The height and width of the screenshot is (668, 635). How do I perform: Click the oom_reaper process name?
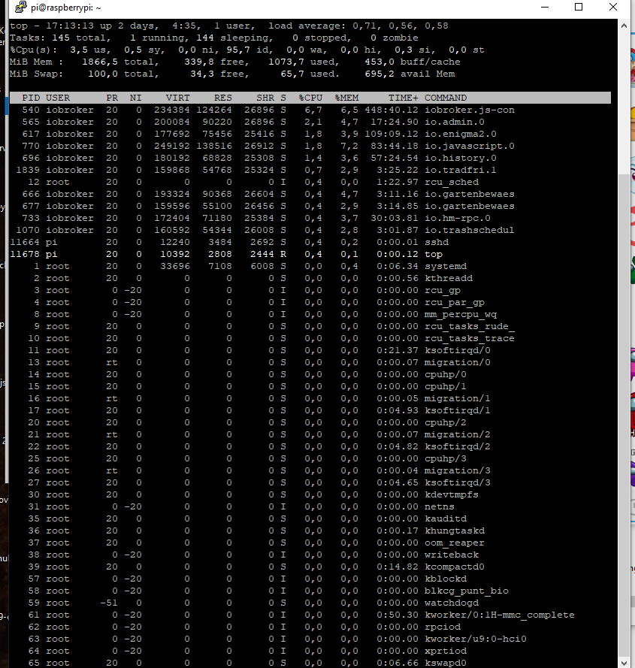click(455, 543)
